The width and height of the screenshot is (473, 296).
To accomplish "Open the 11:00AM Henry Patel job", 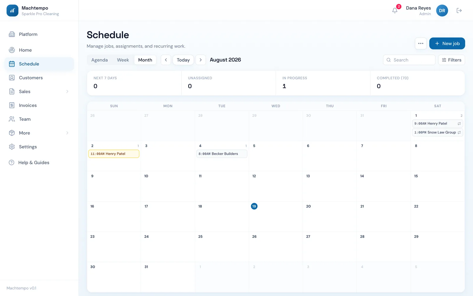I will pyautogui.click(x=114, y=154).
